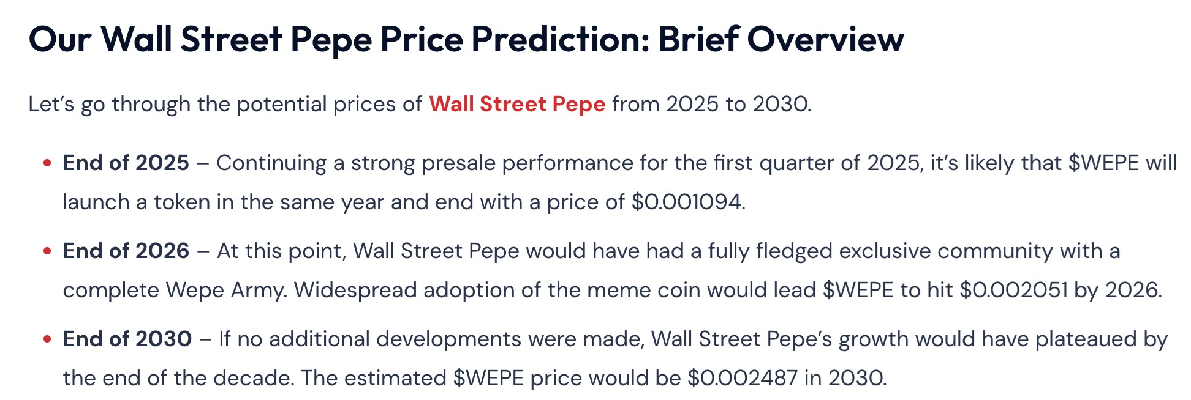
Task: Click the $0.002051 price value
Action: (1013, 290)
